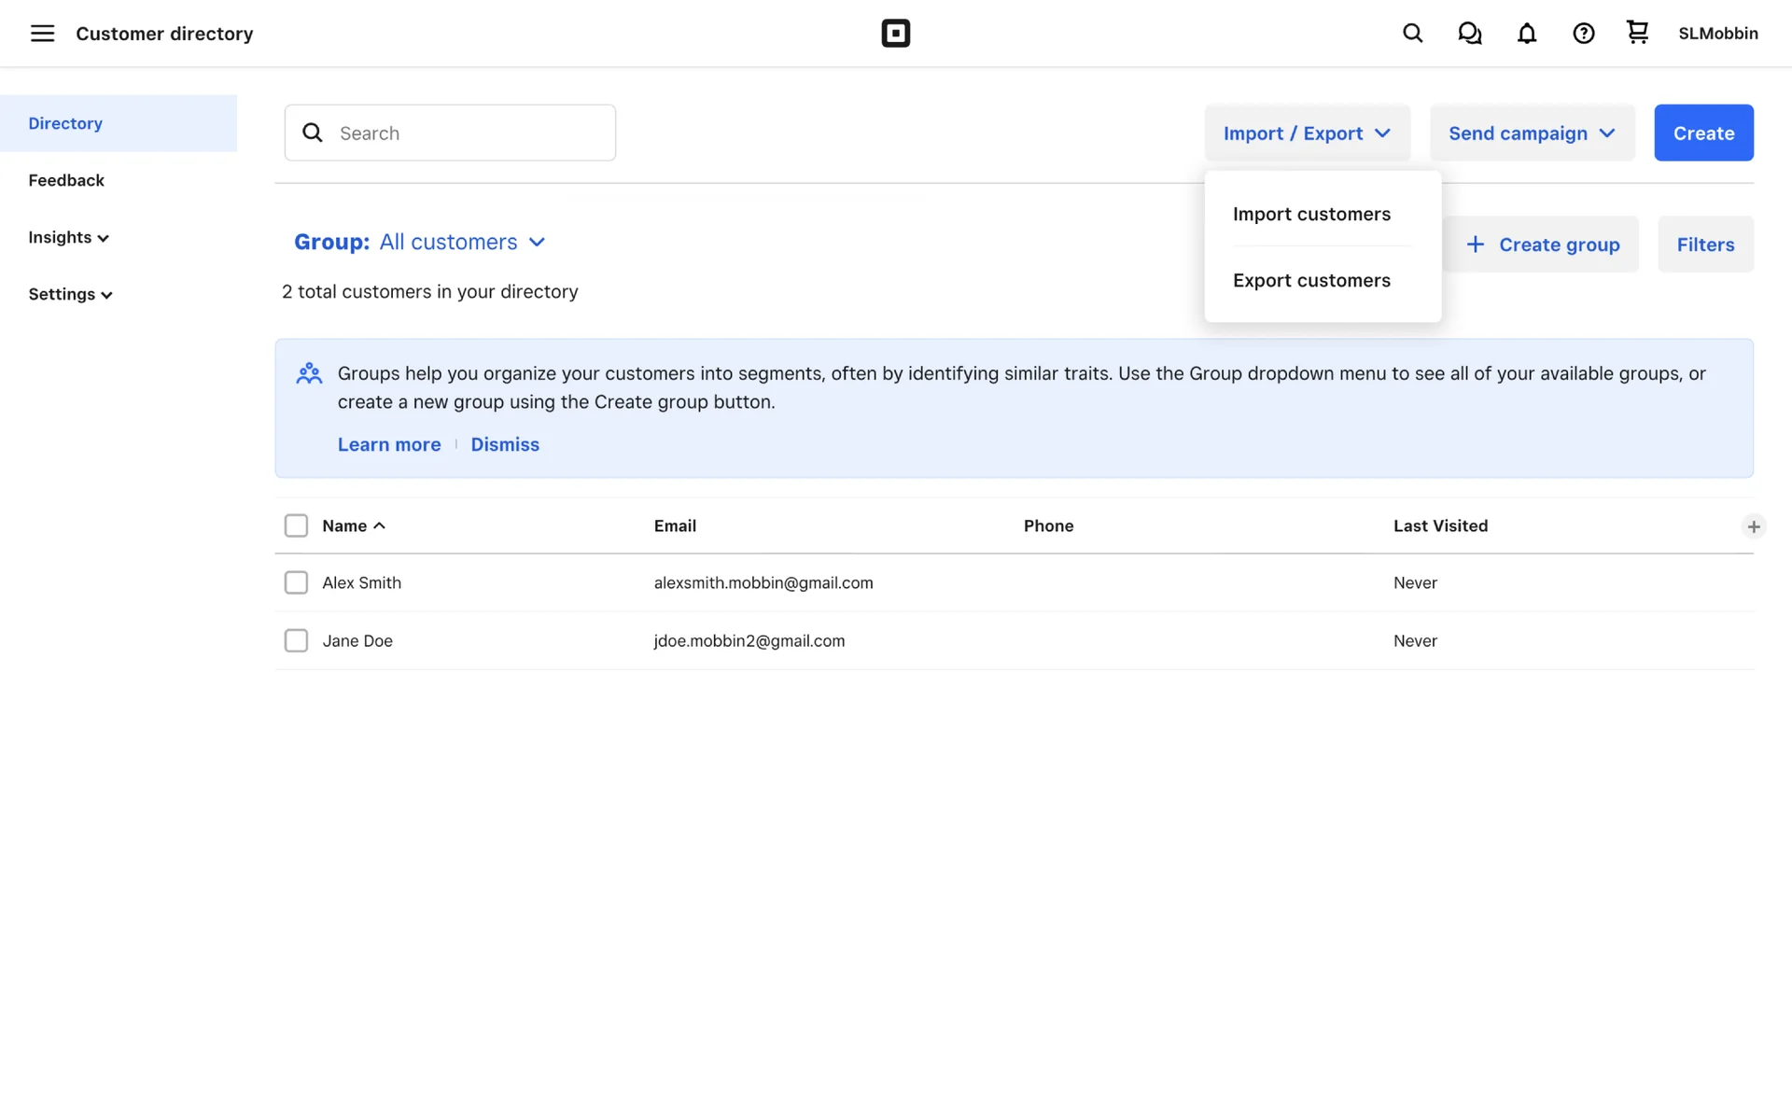Open the Send campaign dropdown
This screenshot has height=1120, width=1792.
tap(1532, 133)
